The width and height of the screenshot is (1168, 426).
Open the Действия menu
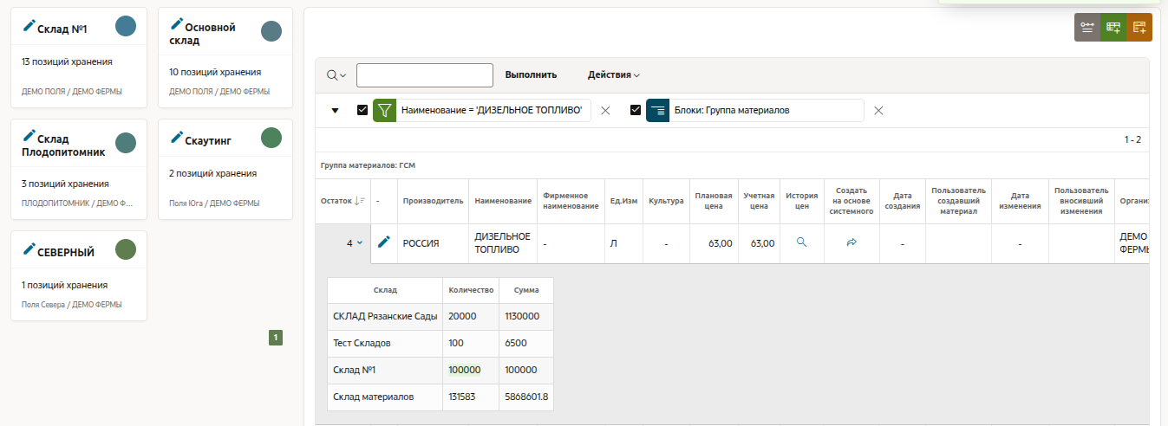pos(613,75)
